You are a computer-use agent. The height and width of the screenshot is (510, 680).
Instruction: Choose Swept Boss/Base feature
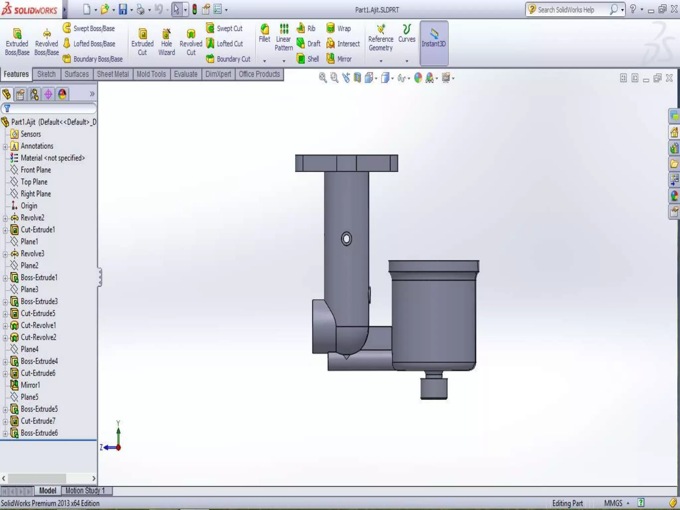point(89,28)
